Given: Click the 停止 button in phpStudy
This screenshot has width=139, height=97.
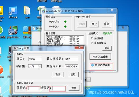Looking at the screenshot, I should coord(94,24).
